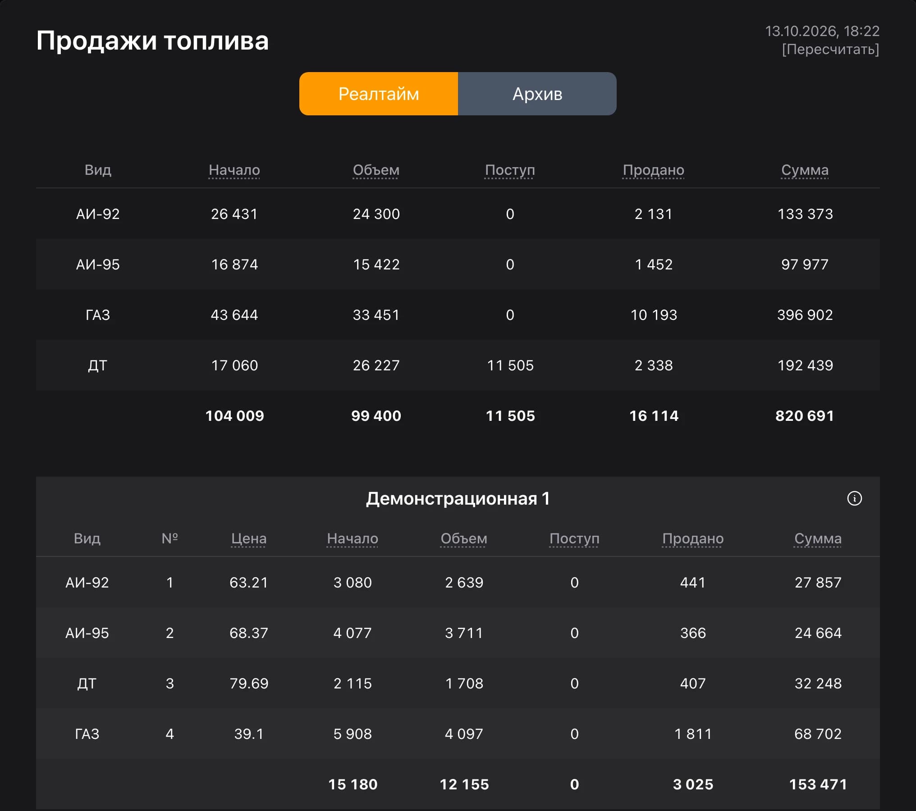Click the station total sum 153 471
Screen dimensions: 916x811
click(818, 784)
